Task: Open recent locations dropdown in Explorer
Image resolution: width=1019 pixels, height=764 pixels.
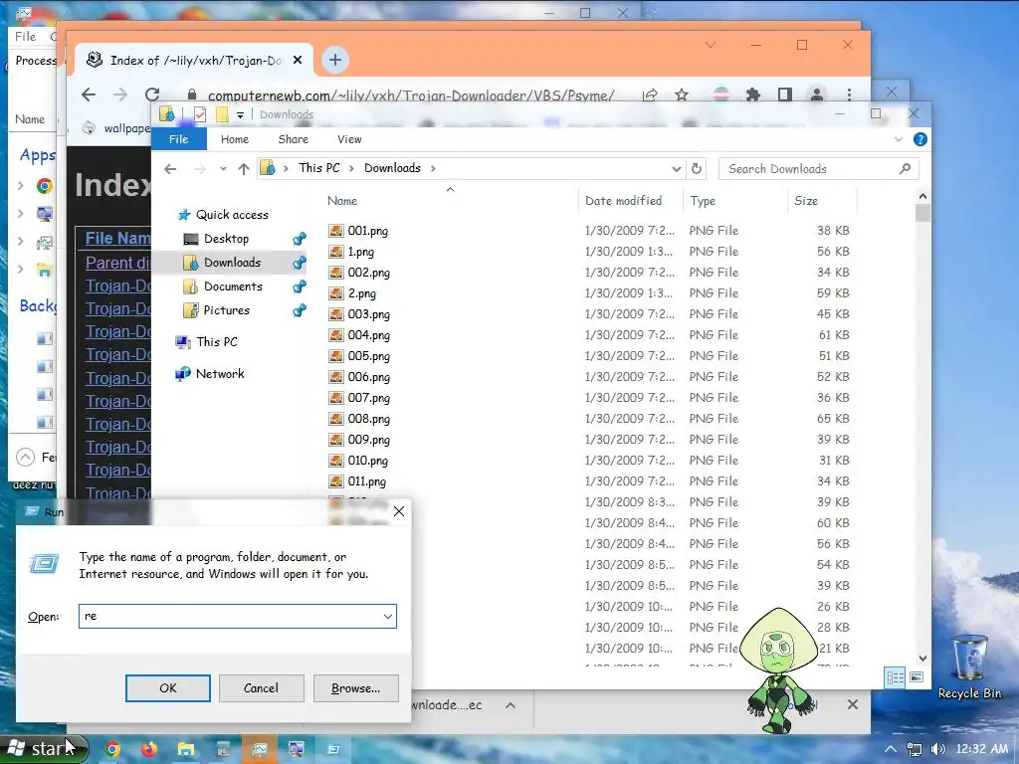Action: (223, 169)
